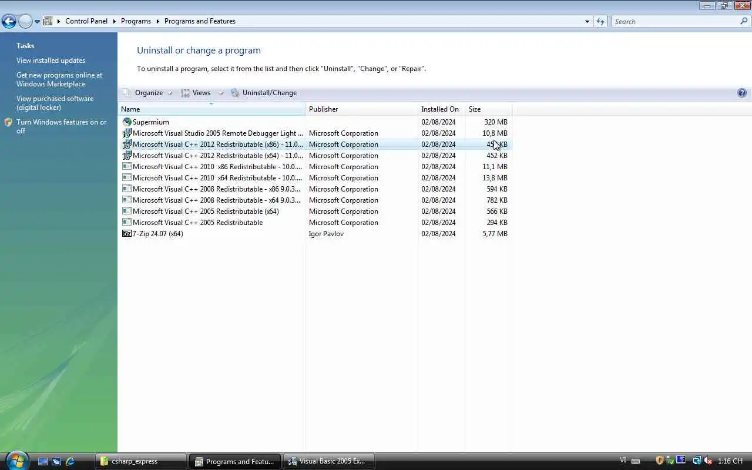The height and width of the screenshot is (470, 752).
Task: Open the Organize dropdown menu
Action: pyautogui.click(x=148, y=93)
